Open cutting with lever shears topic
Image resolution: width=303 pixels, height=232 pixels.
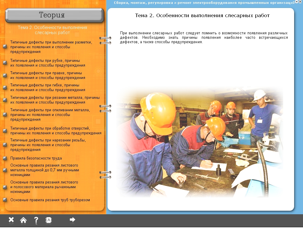pyautogui.click(x=44, y=187)
